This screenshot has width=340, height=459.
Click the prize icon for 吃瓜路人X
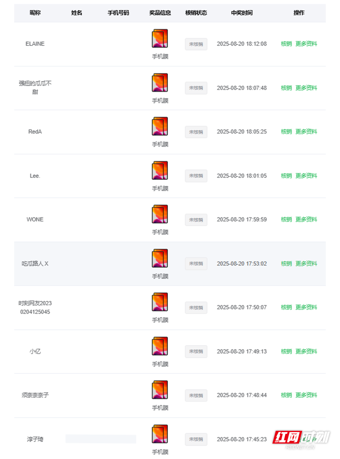click(x=160, y=258)
